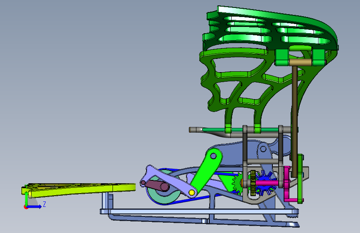
Task: Select the olive gear beside the impeller
Action: point(253,183)
